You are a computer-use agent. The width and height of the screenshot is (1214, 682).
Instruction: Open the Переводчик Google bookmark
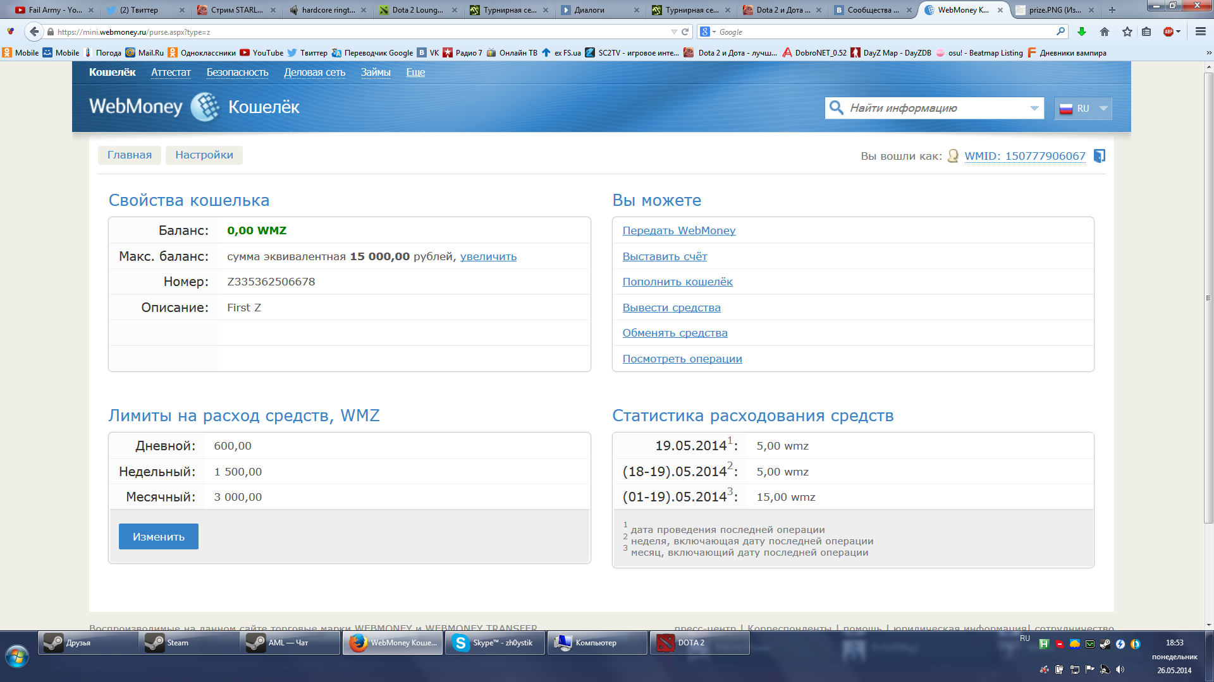[372, 53]
